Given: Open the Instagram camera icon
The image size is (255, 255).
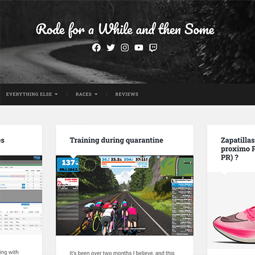Looking at the screenshot, I should pos(125,48).
